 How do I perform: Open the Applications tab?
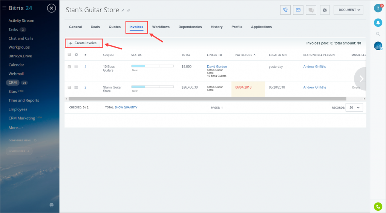(x=262, y=27)
